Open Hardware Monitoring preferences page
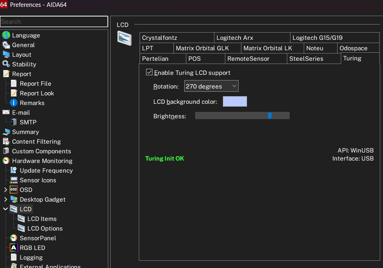 42,161
